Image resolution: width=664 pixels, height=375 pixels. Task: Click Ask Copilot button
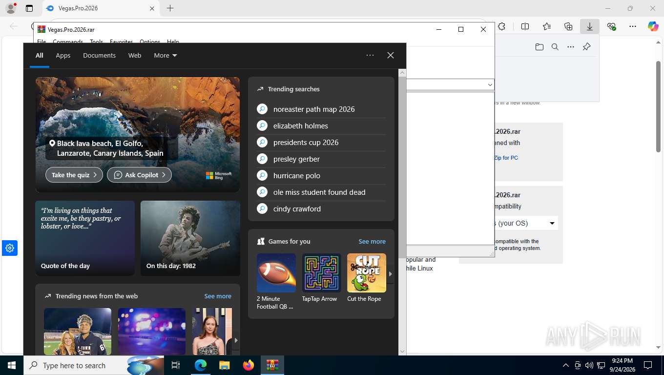(139, 175)
